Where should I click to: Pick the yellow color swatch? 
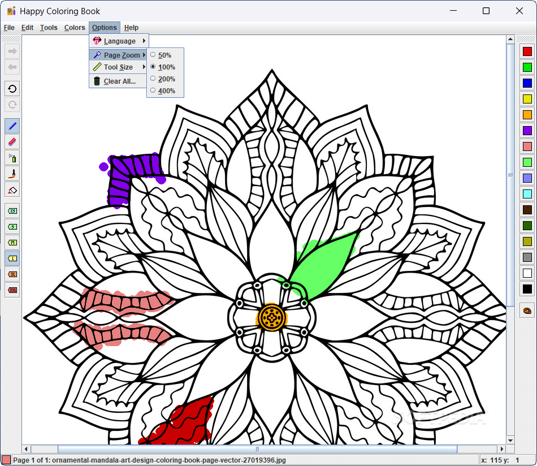527,99
